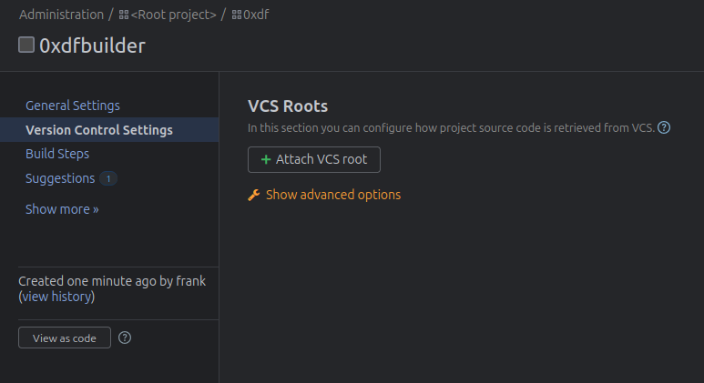The width and height of the screenshot is (704, 383).
Task: Click the square icon beside 0xdfbuilder title
Action: click(x=26, y=45)
